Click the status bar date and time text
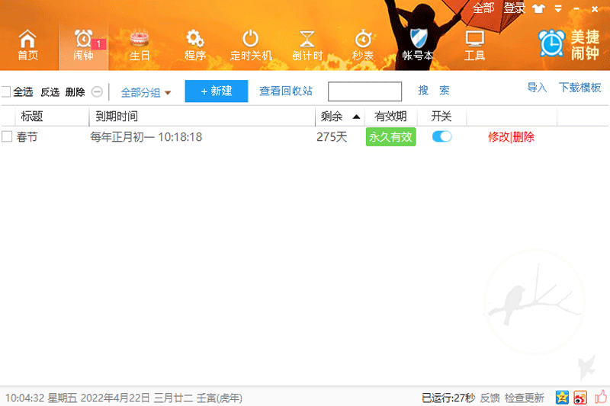610x406 pixels. pos(124,398)
